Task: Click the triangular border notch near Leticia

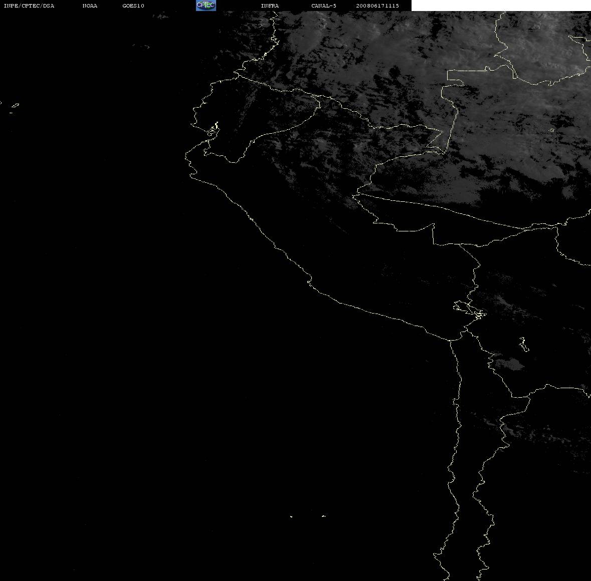Action: (436, 140)
